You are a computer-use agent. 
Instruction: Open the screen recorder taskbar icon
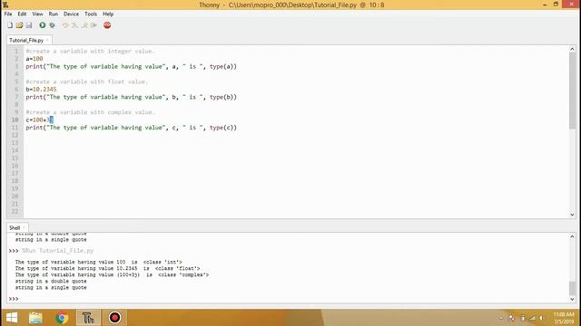114,318
